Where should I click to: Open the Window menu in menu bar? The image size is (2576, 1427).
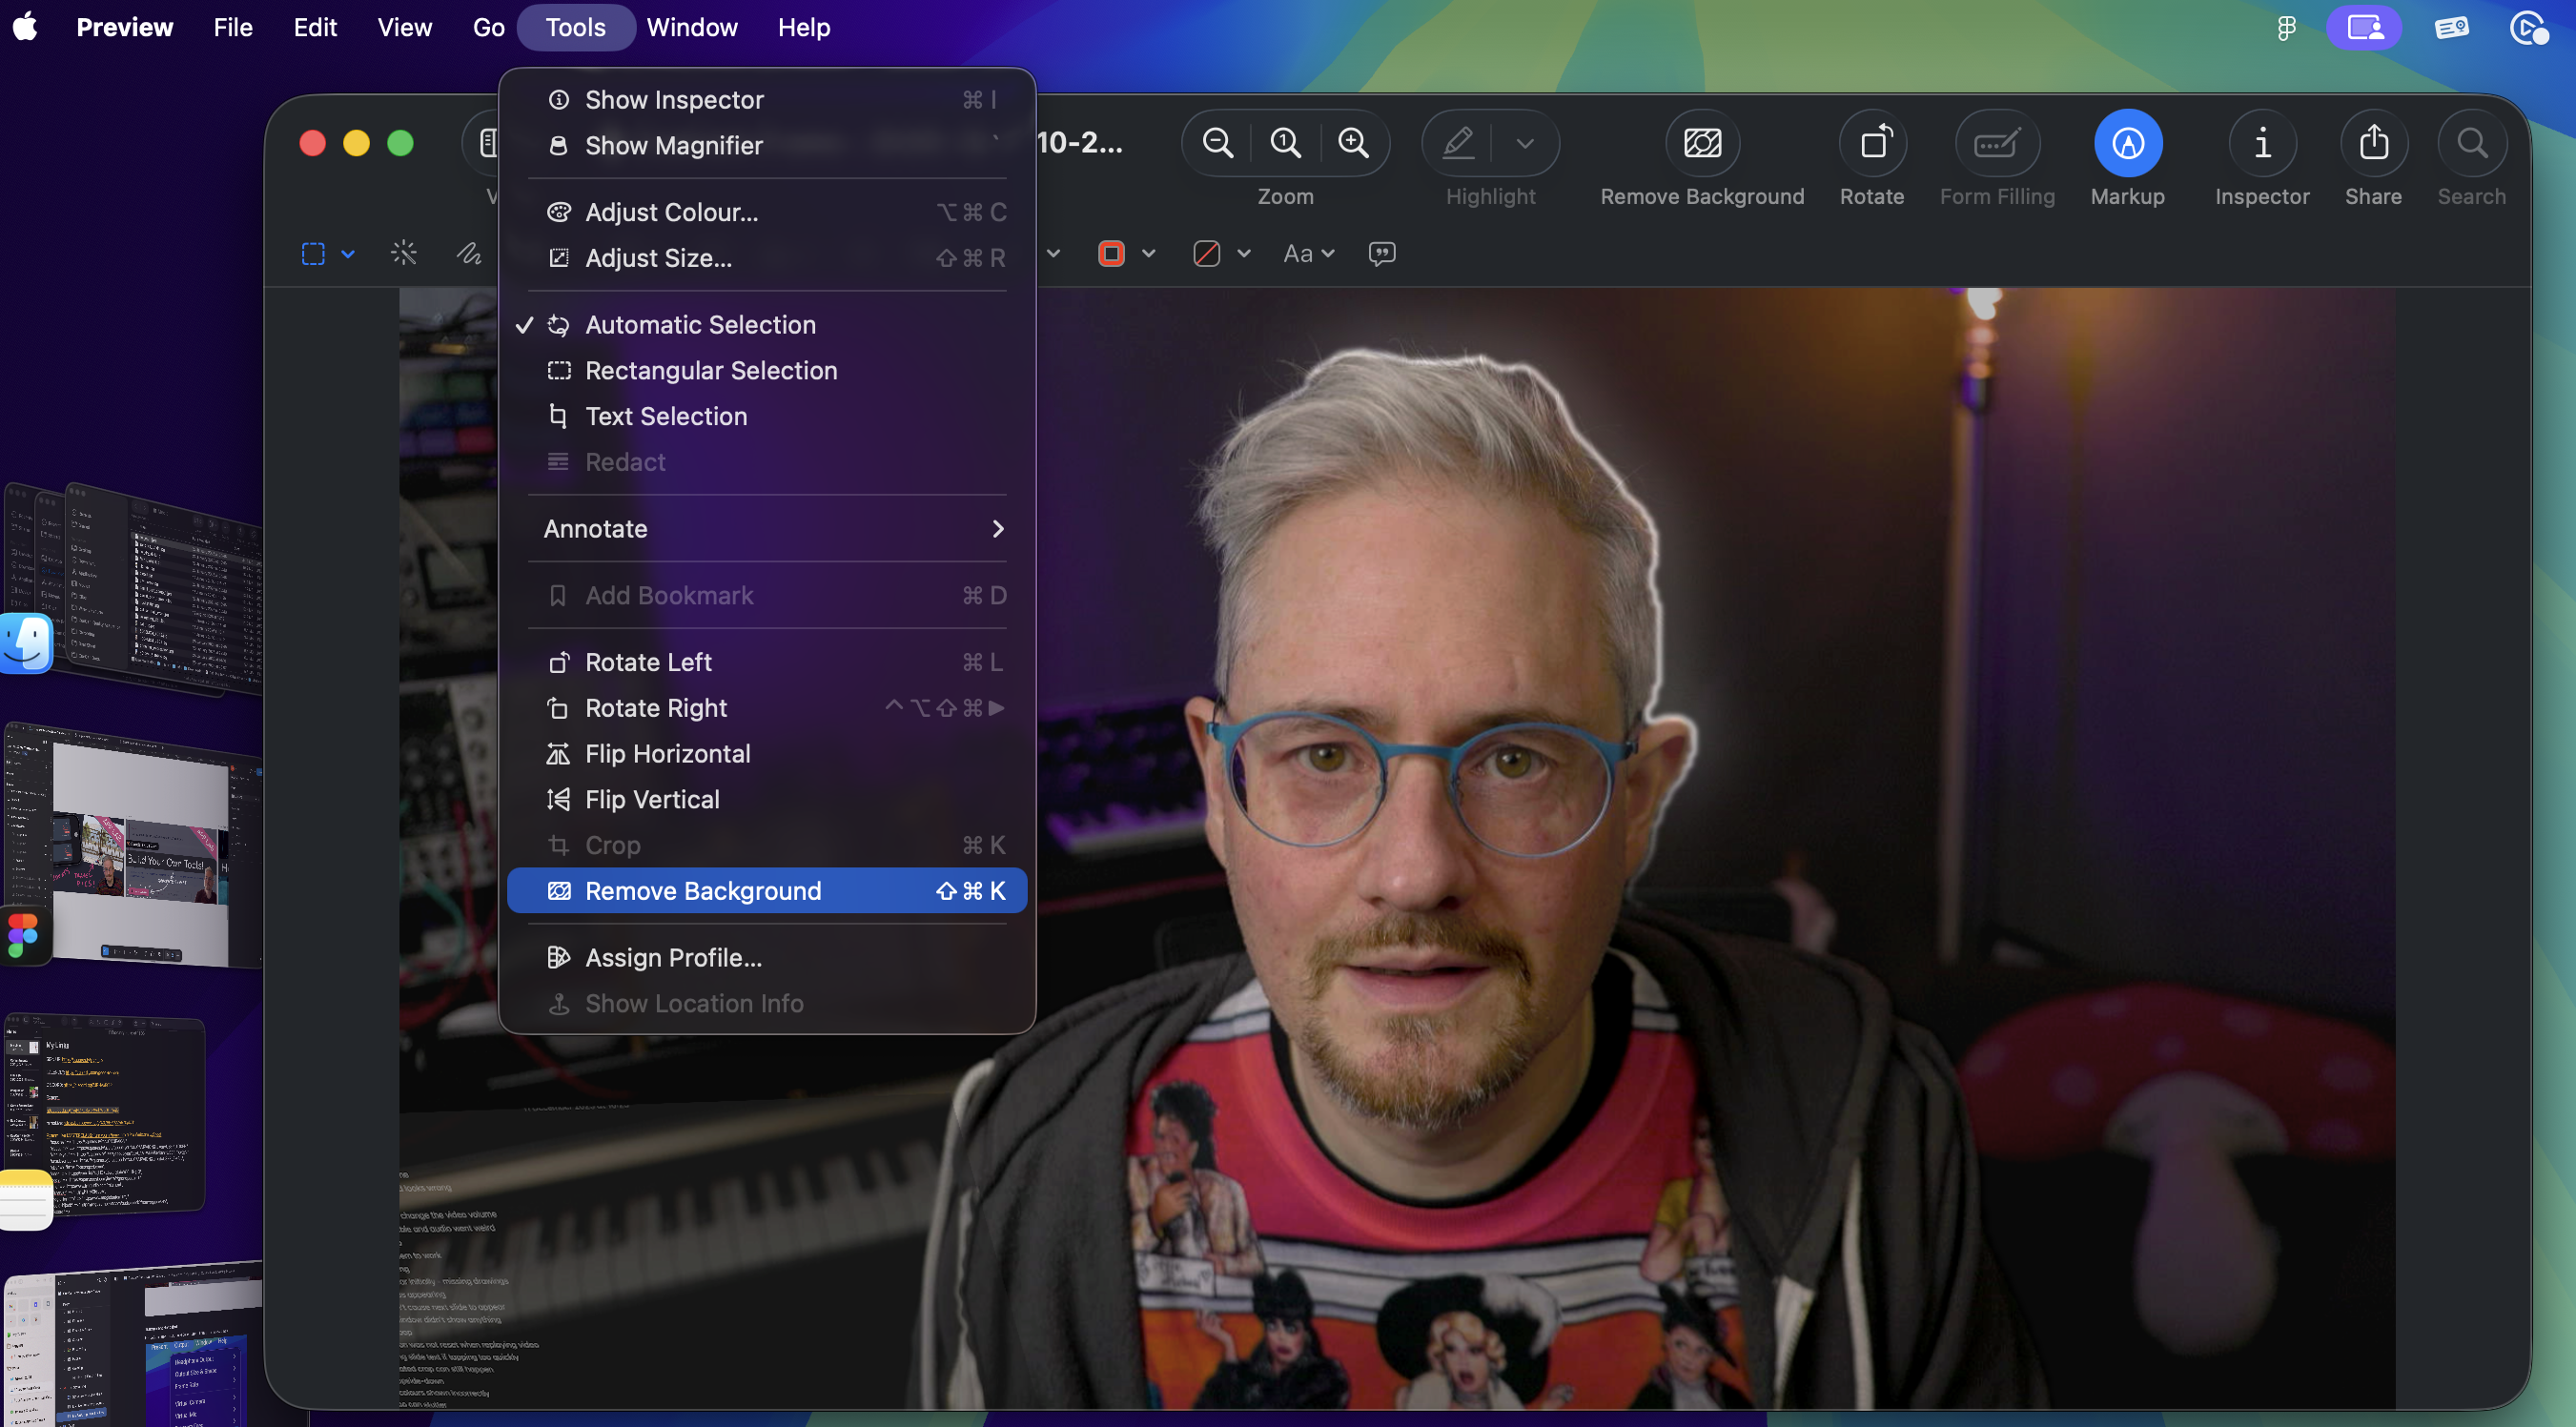point(691,27)
